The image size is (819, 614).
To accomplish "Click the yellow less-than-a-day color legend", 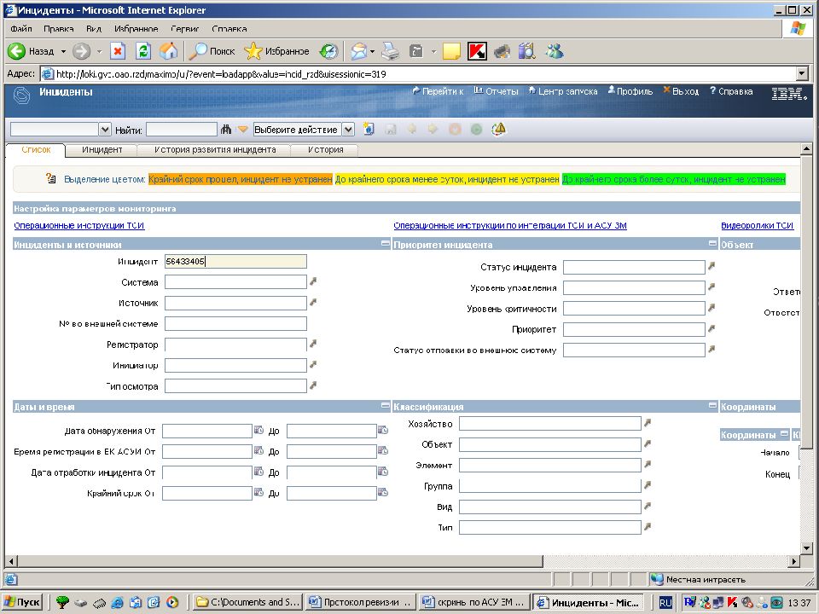I will click(x=447, y=179).
